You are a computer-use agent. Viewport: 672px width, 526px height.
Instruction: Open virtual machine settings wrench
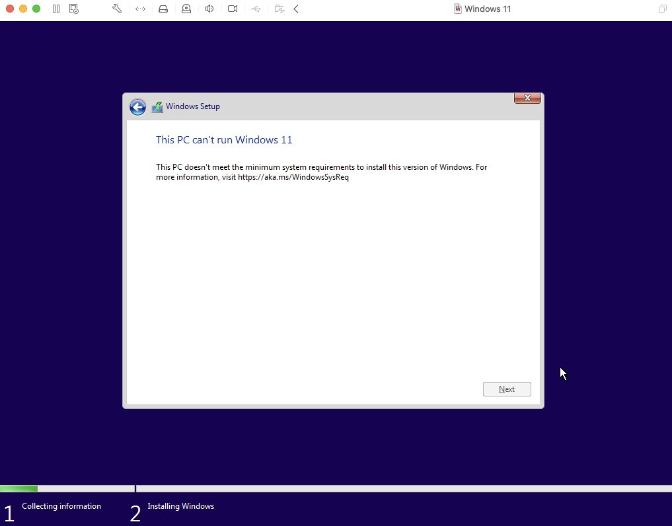[x=116, y=9]
